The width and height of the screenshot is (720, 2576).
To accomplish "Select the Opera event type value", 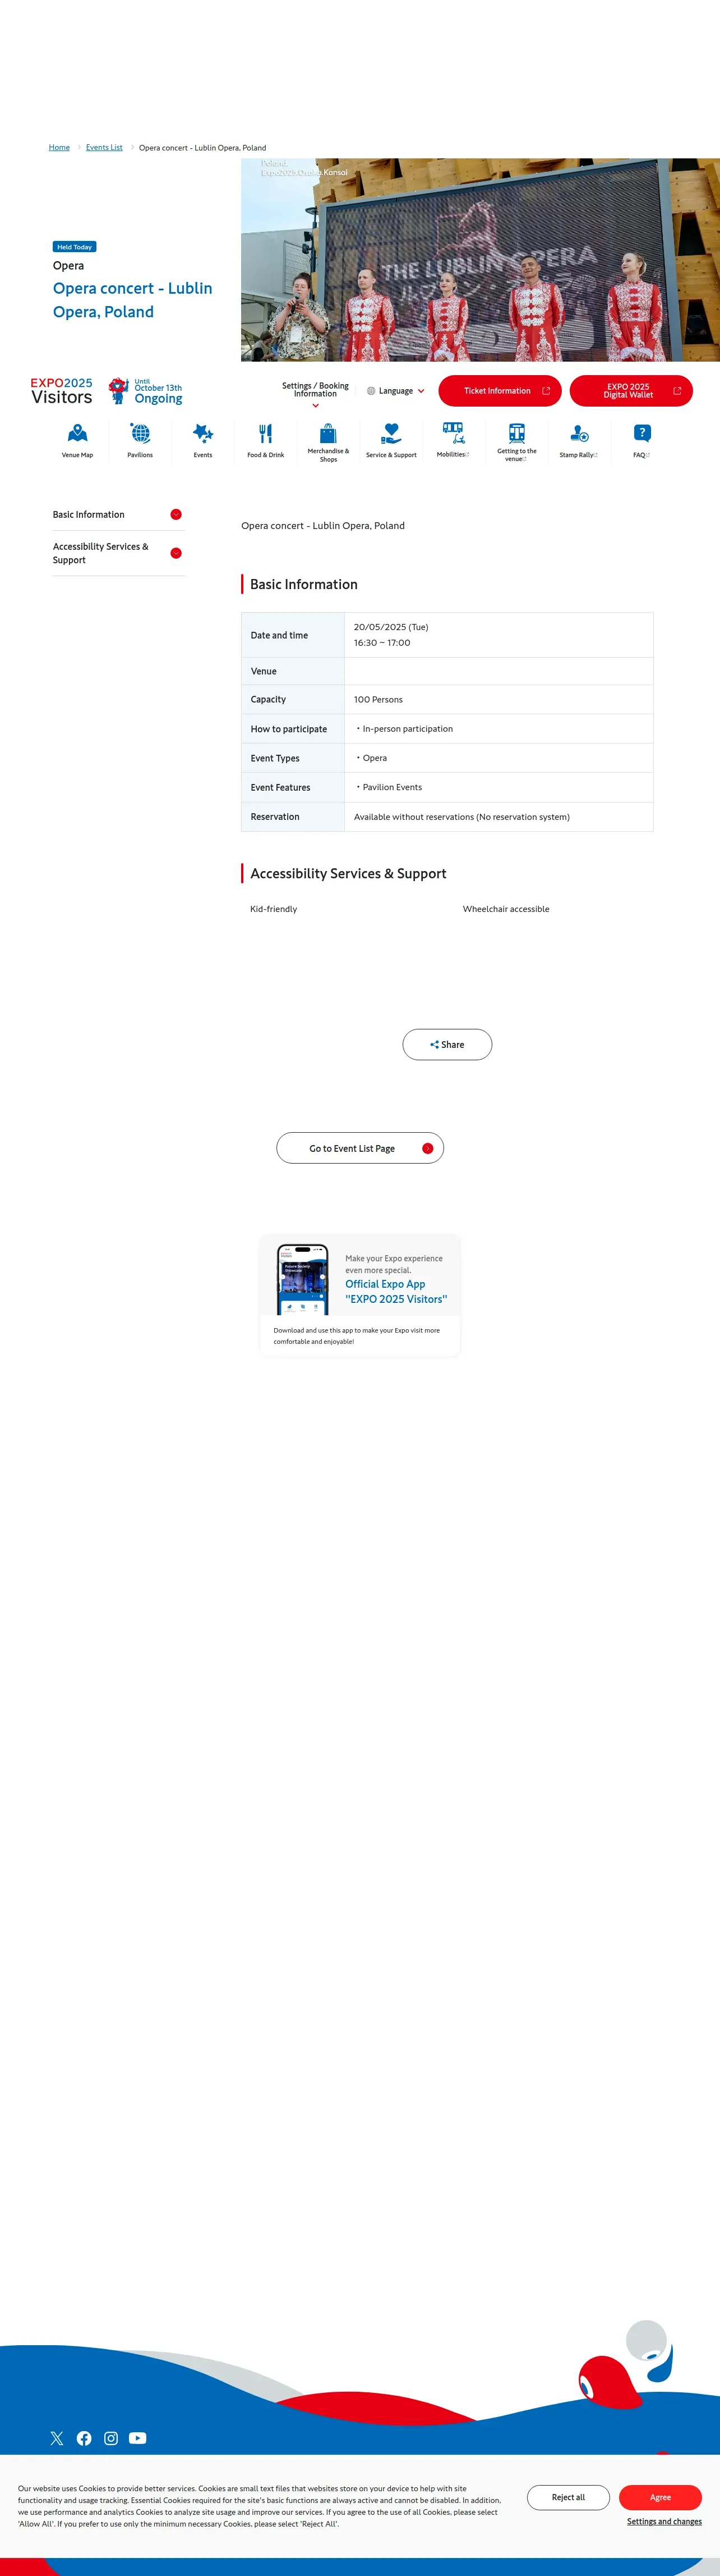I will click(375, 758).
